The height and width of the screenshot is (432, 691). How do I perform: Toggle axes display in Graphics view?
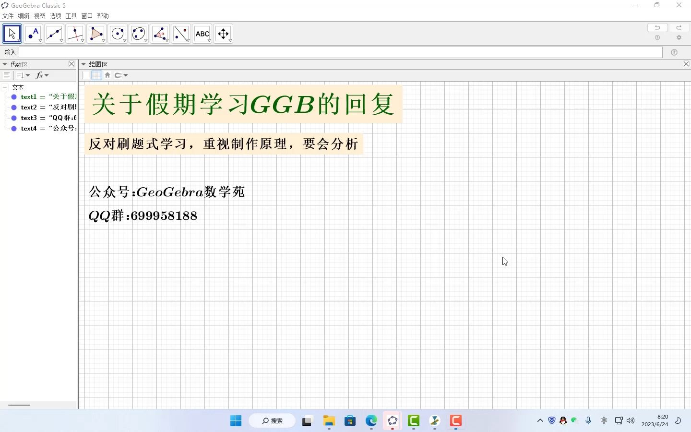click(x=85, y=75)
